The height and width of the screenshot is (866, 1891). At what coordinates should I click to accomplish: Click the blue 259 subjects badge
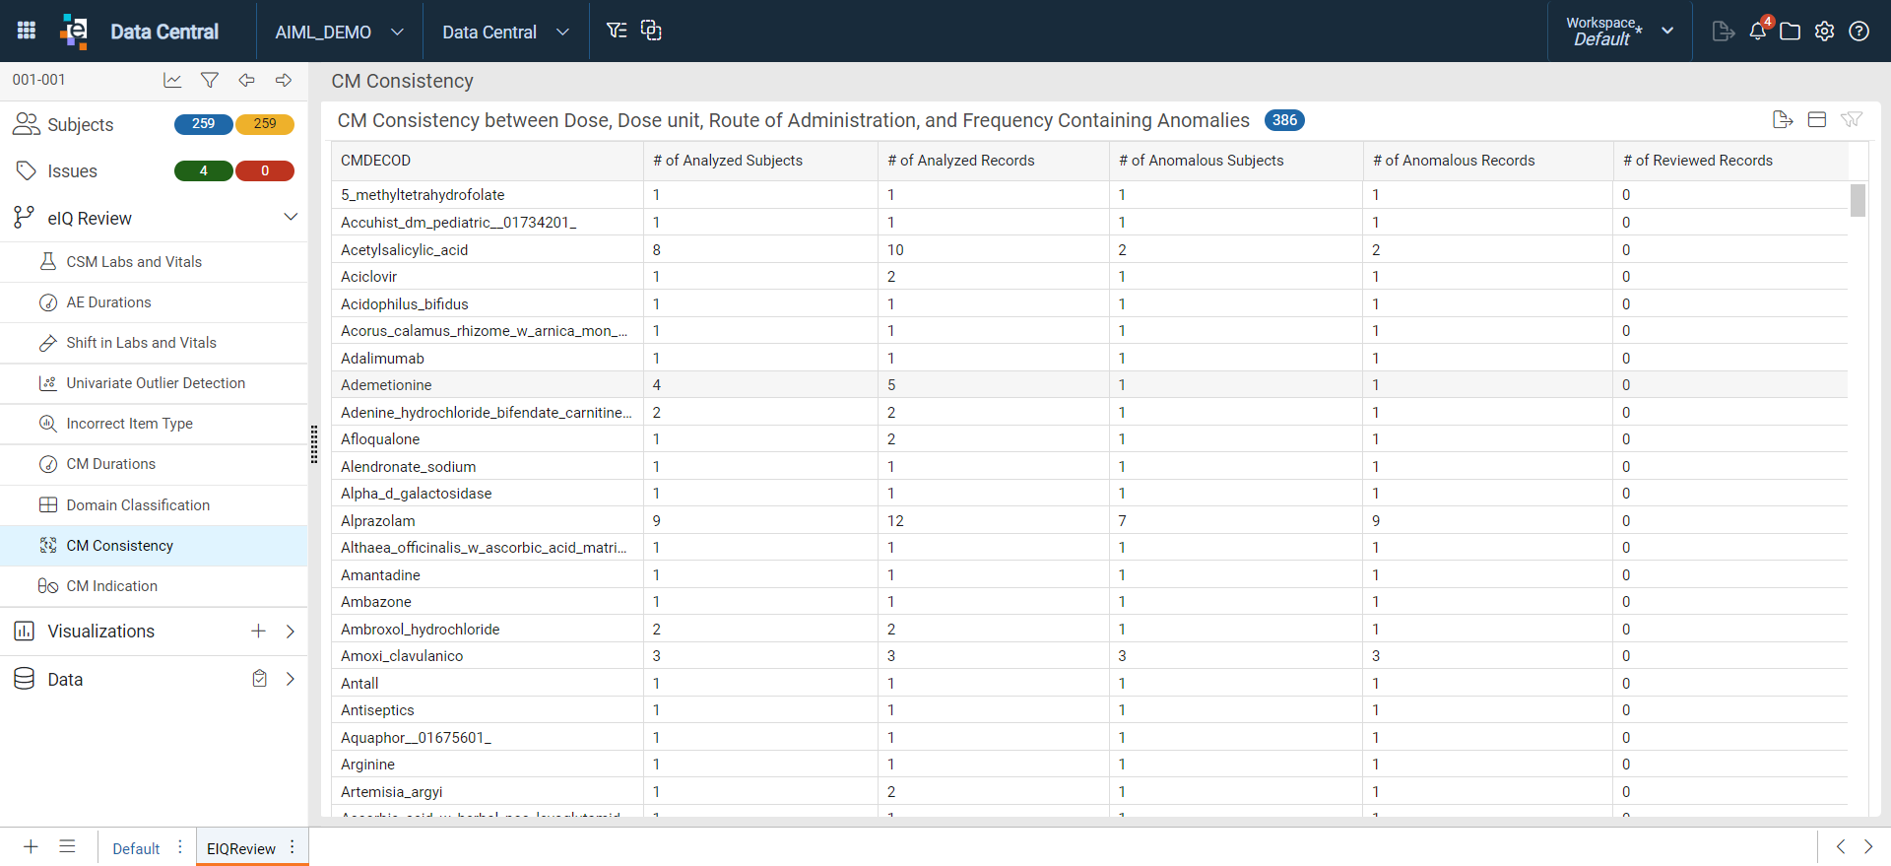click(204, 124)
